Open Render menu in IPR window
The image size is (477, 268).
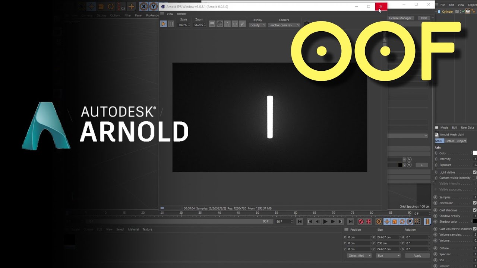click(181, 14)
